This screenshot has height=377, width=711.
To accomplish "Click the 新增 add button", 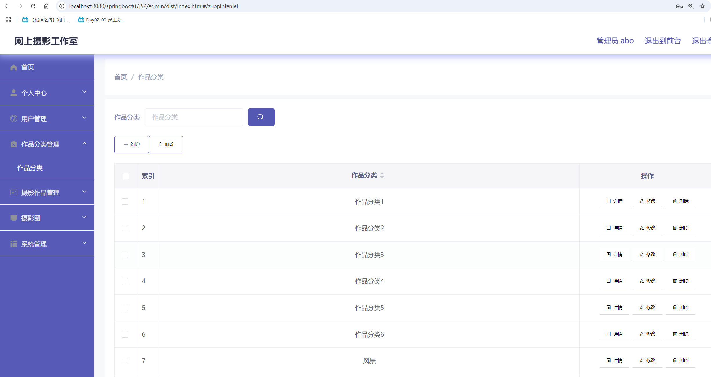I will (x=131, y=144).
